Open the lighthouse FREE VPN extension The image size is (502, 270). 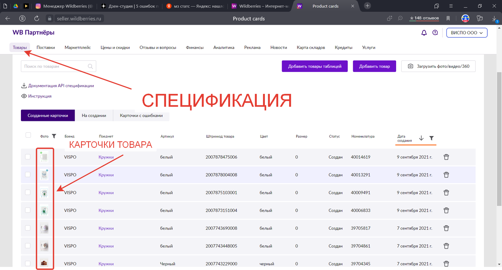coord(465,18)
